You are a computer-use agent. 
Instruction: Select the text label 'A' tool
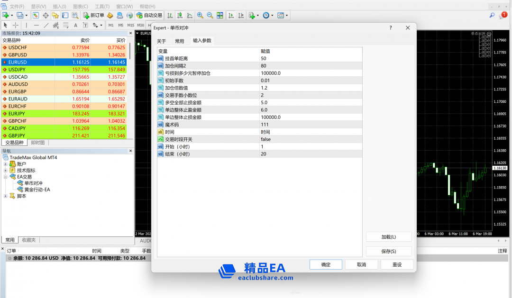[76, 25]
